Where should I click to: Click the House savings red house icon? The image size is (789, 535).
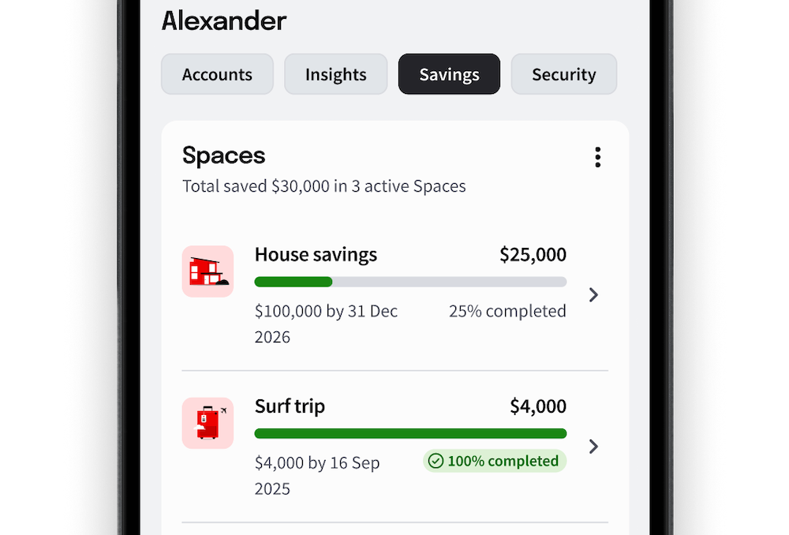(x=208, y=271)
